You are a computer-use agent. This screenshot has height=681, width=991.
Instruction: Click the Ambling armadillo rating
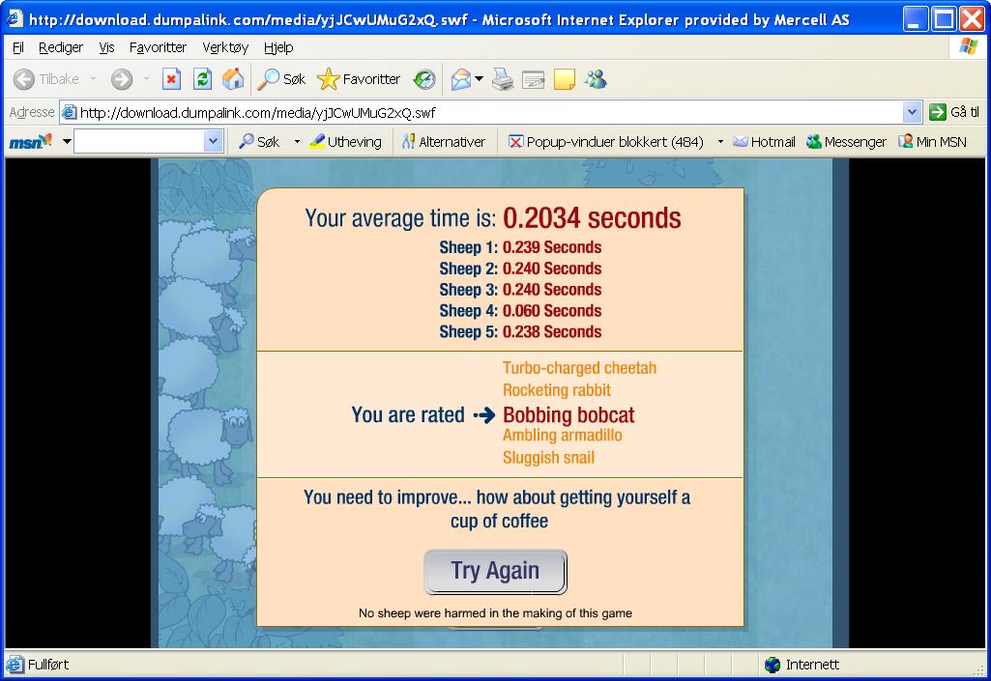(563, 436)
